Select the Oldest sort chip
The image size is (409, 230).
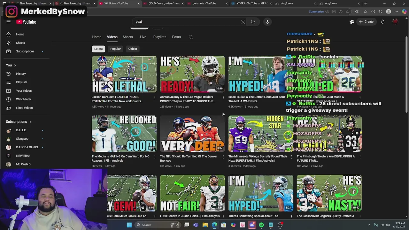coord(133,49)
